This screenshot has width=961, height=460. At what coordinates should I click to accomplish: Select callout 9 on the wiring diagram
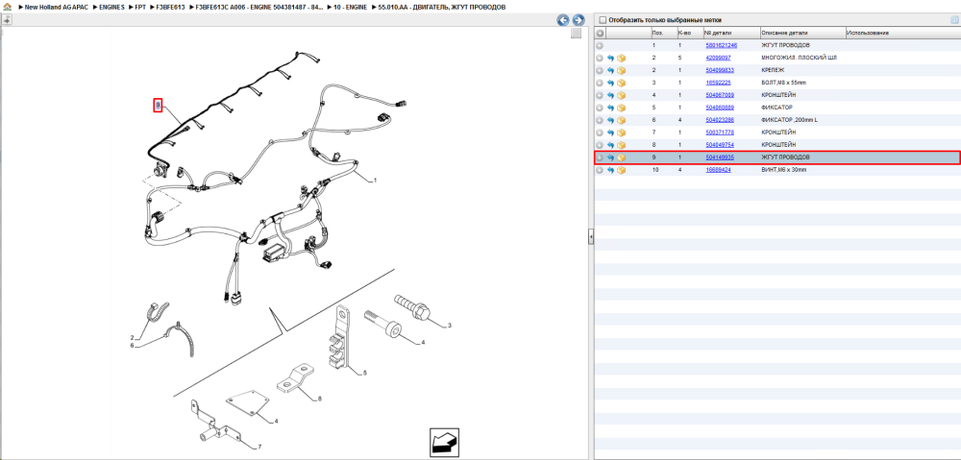coord(158,106)
